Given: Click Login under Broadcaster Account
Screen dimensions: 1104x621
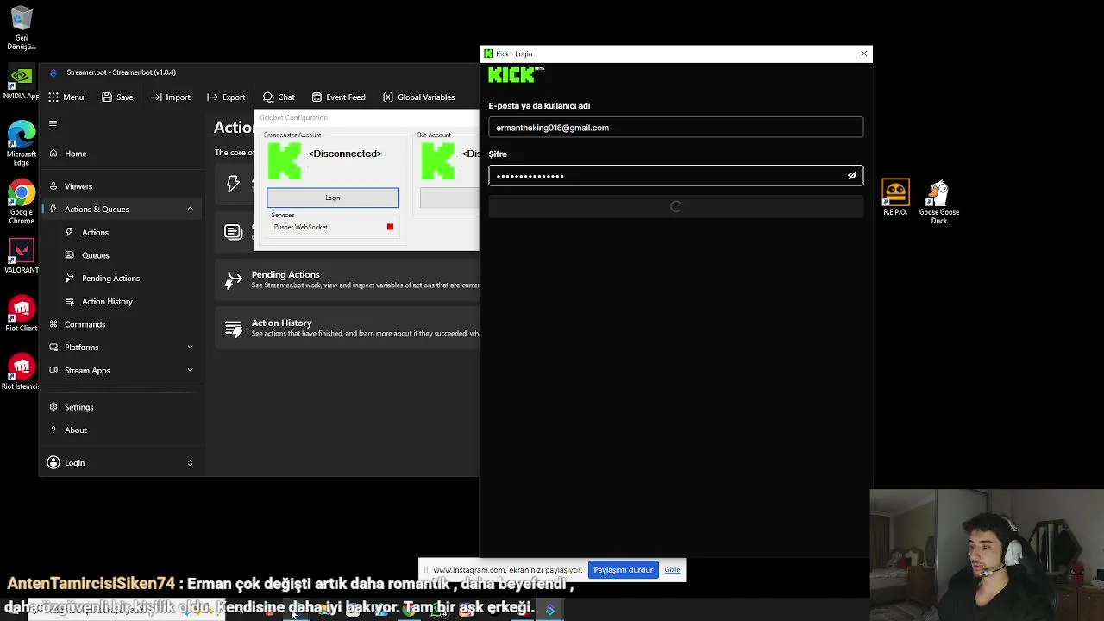Looking at the screenshot, I should pos(333,198).
